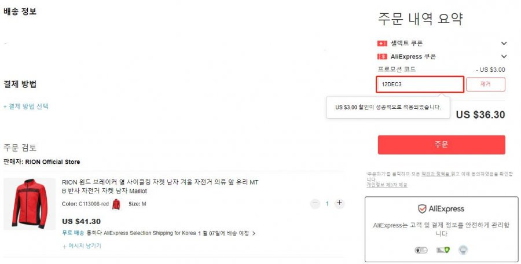Click the promo code field containing 12DEC3
Screen dimensions: 521x264
[420, 85]
